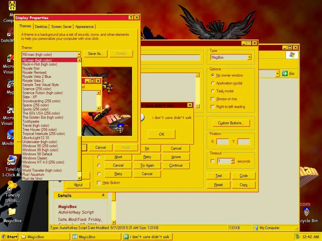Open the Type MsgBox dropdown
The image size is (322, 241).
click(x=249, y=57)
